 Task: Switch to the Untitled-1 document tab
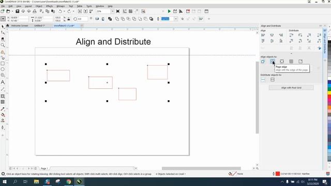[39, 26]
